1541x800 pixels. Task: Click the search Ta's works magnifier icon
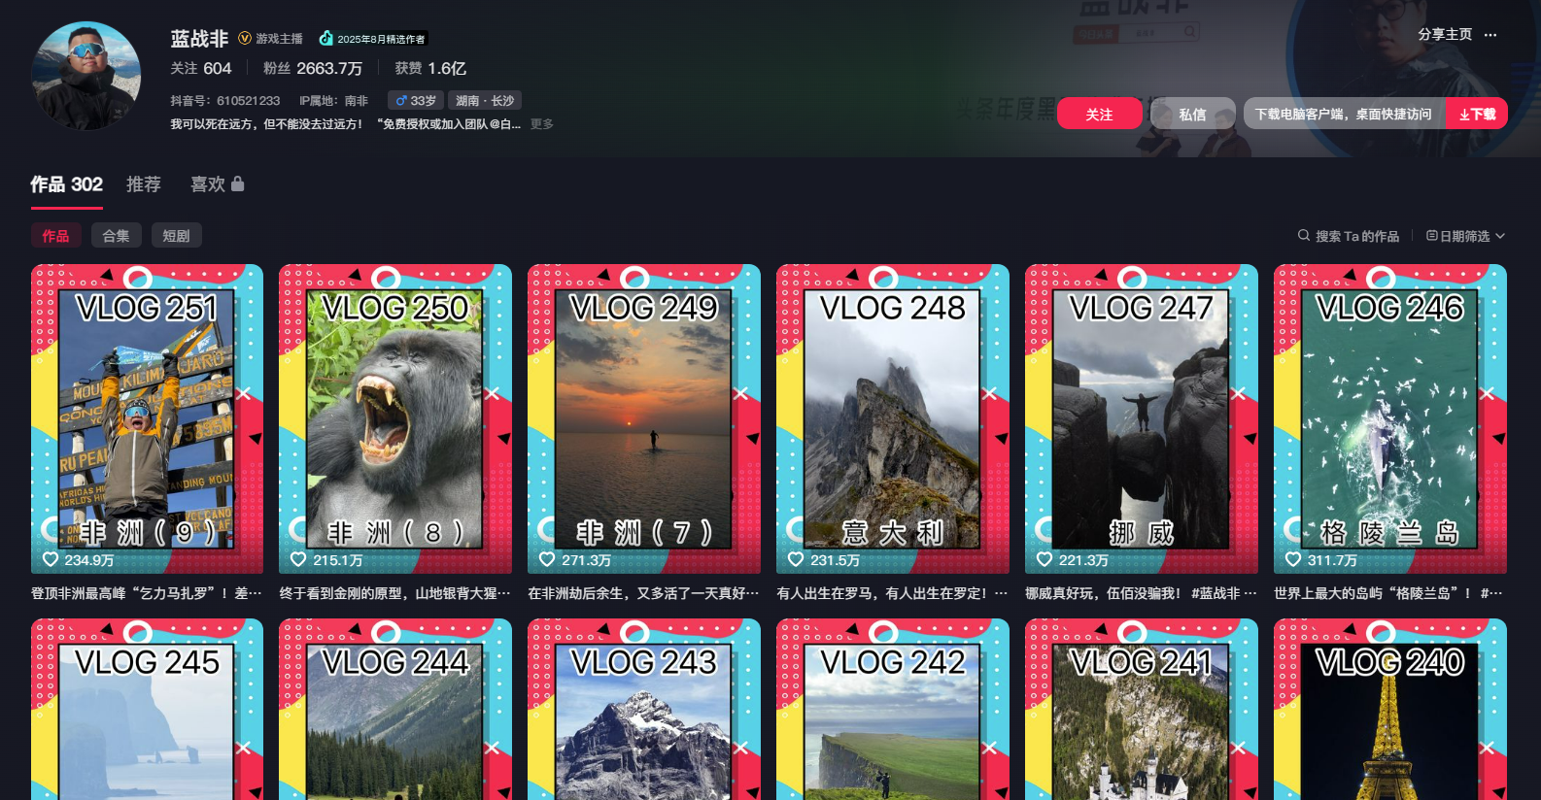(1304, 236)
